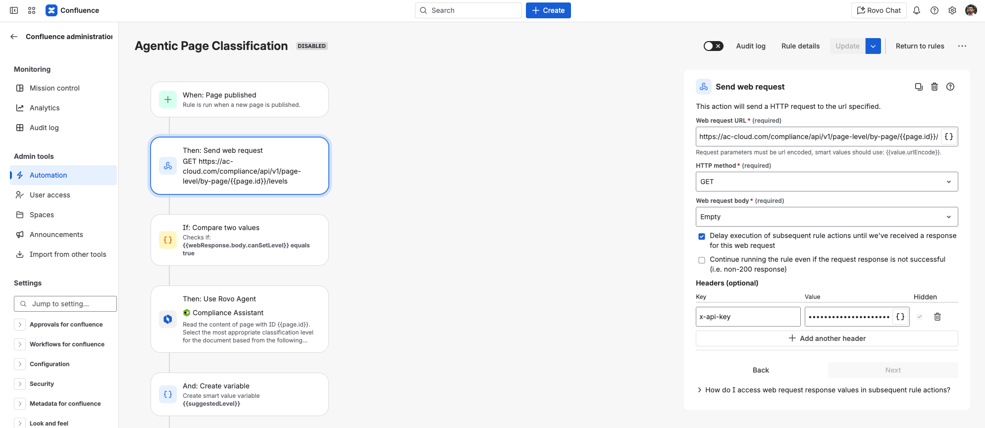Insert smart value into Web request URL
The image size is (985, 428).
(x=949, y=137)
